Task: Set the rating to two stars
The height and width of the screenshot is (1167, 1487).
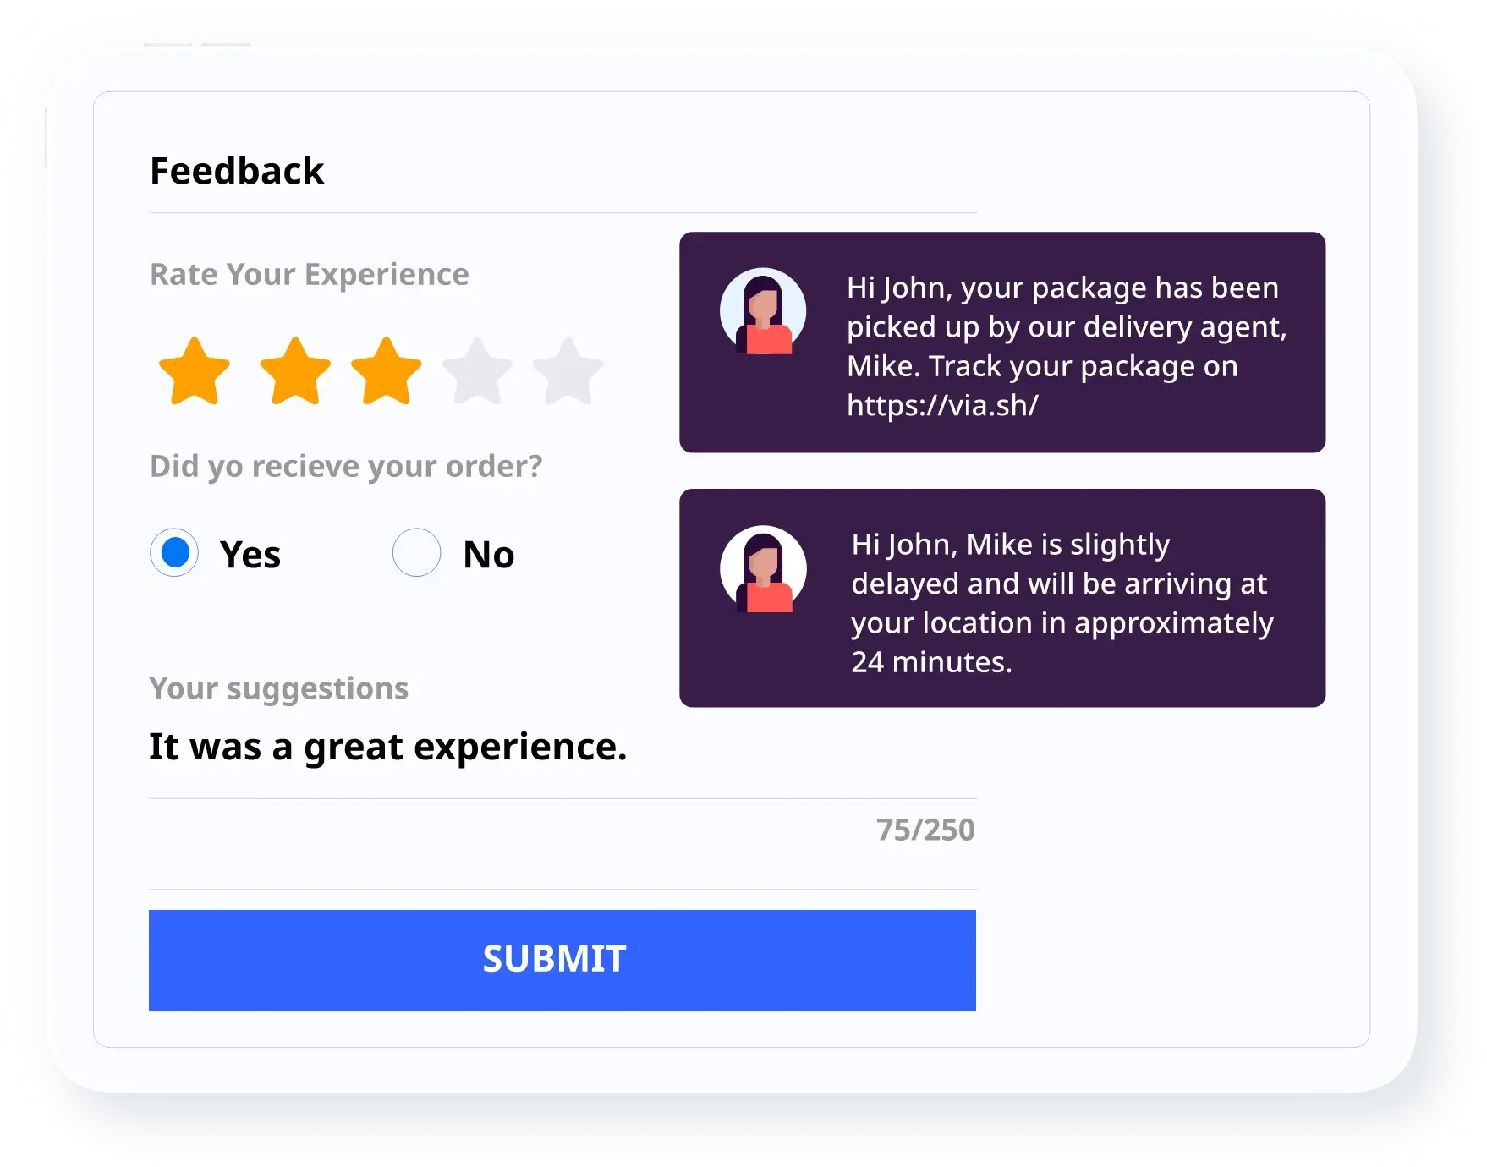Action: [295, 372]
